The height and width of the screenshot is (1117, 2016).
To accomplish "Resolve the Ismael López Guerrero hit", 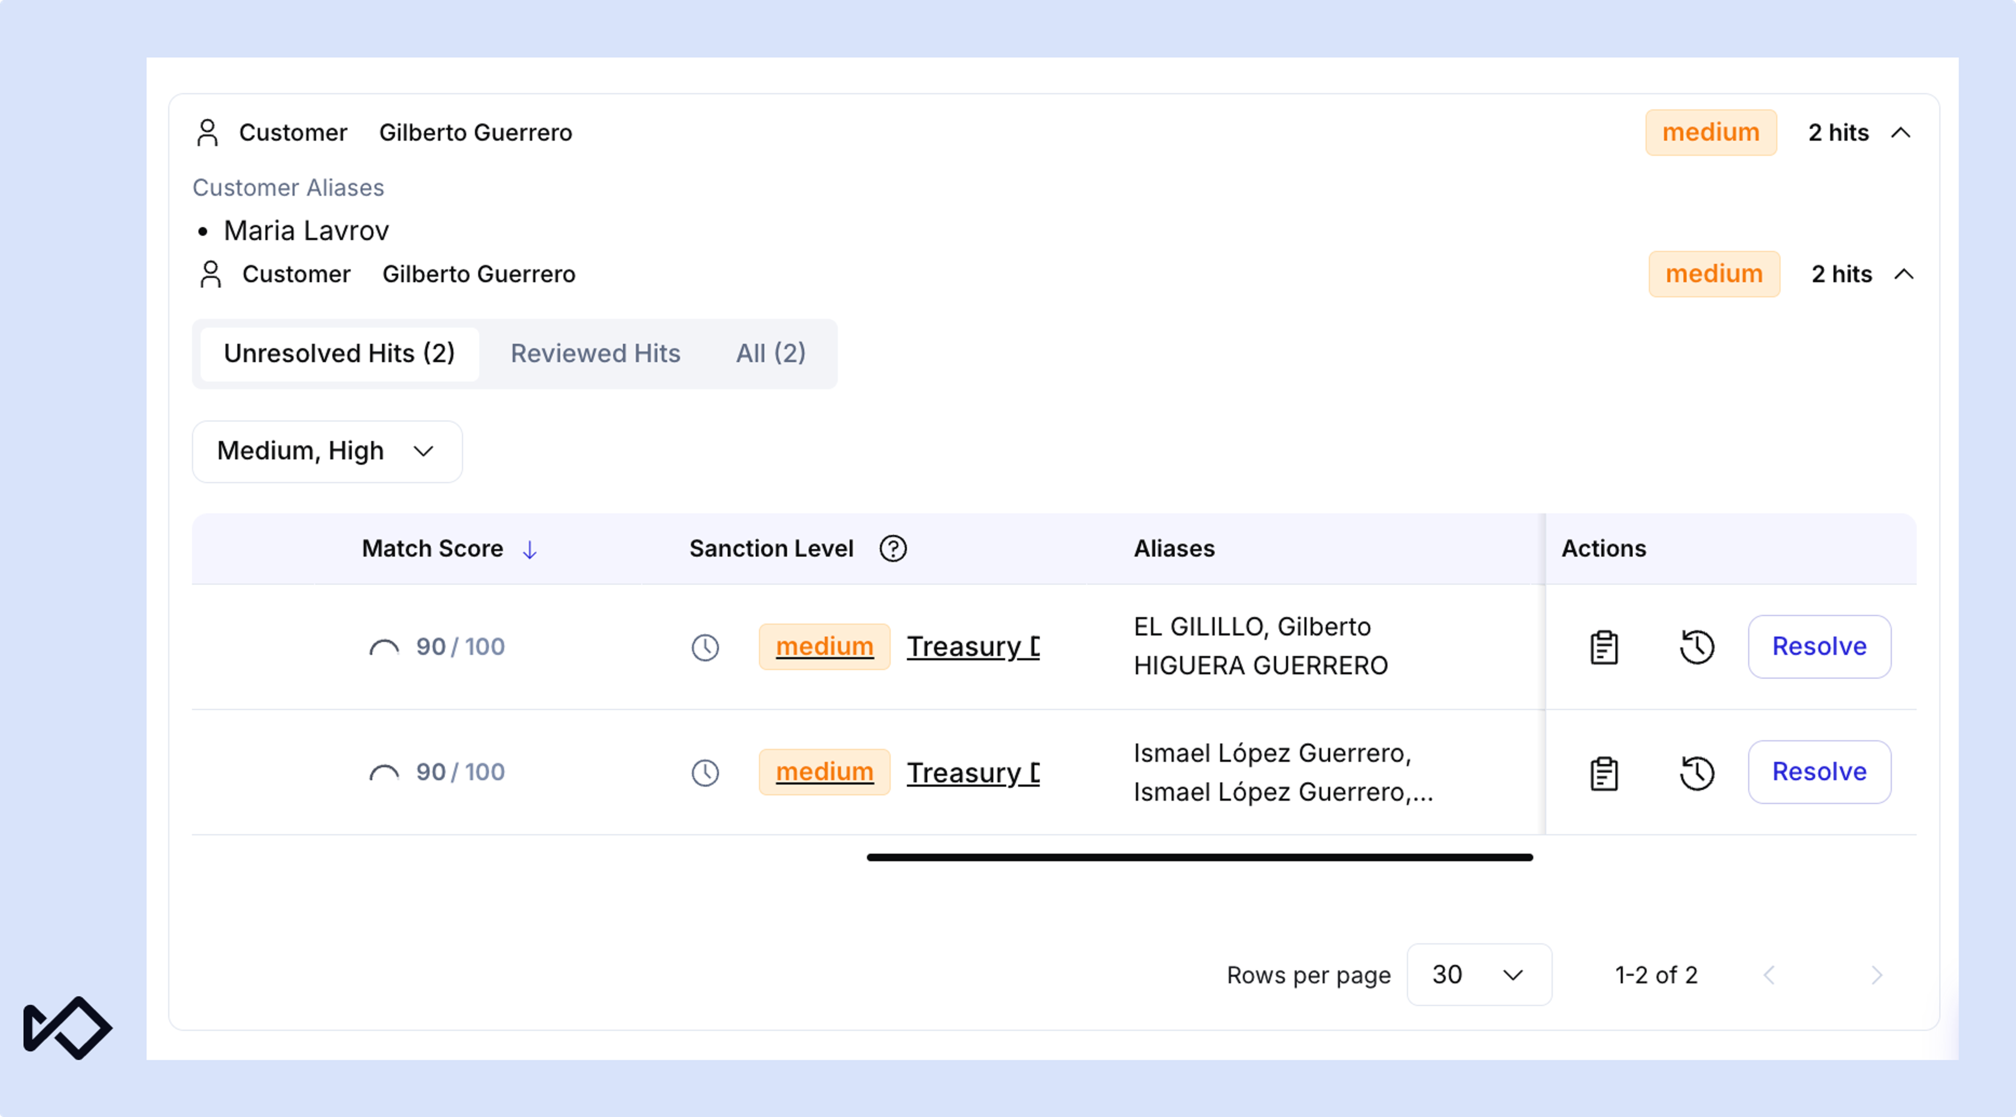I will click(1820, 772).
